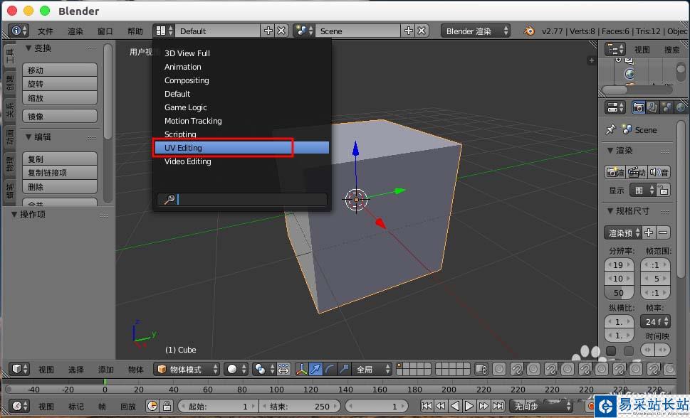Jump to next keyframe
The height and width of the screenshot is (418, 690).
click(x=483, y=406)
